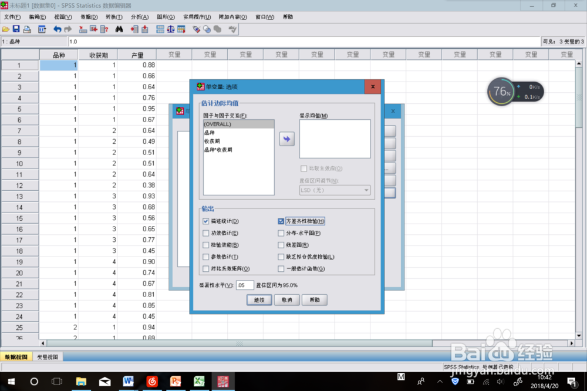Image resolution: width=587 pixels, height=391 pixels.
Task: Click the 品种 column header
Action: (x=59, y=55)
